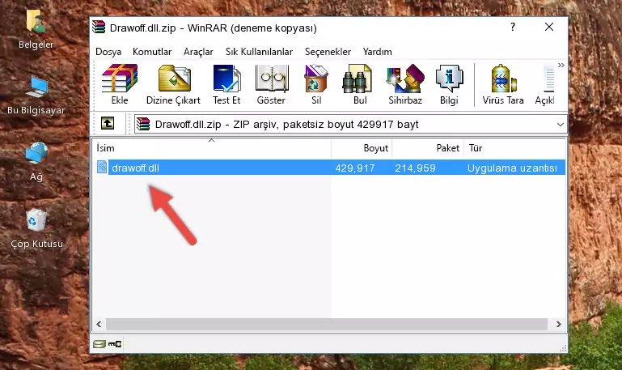622x370 pixels.
Task: Select the Ağ network desktop icon
Action: click(36, 162)
